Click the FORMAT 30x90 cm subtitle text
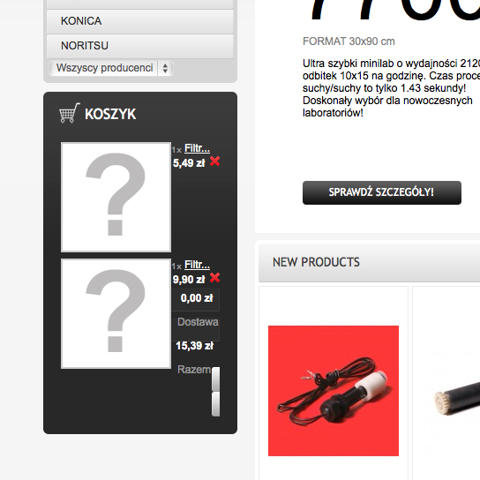 coord(349,41)
